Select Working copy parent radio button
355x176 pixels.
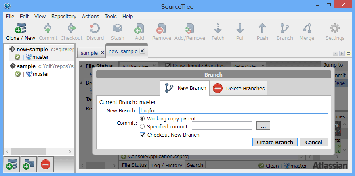coord(142,118)
